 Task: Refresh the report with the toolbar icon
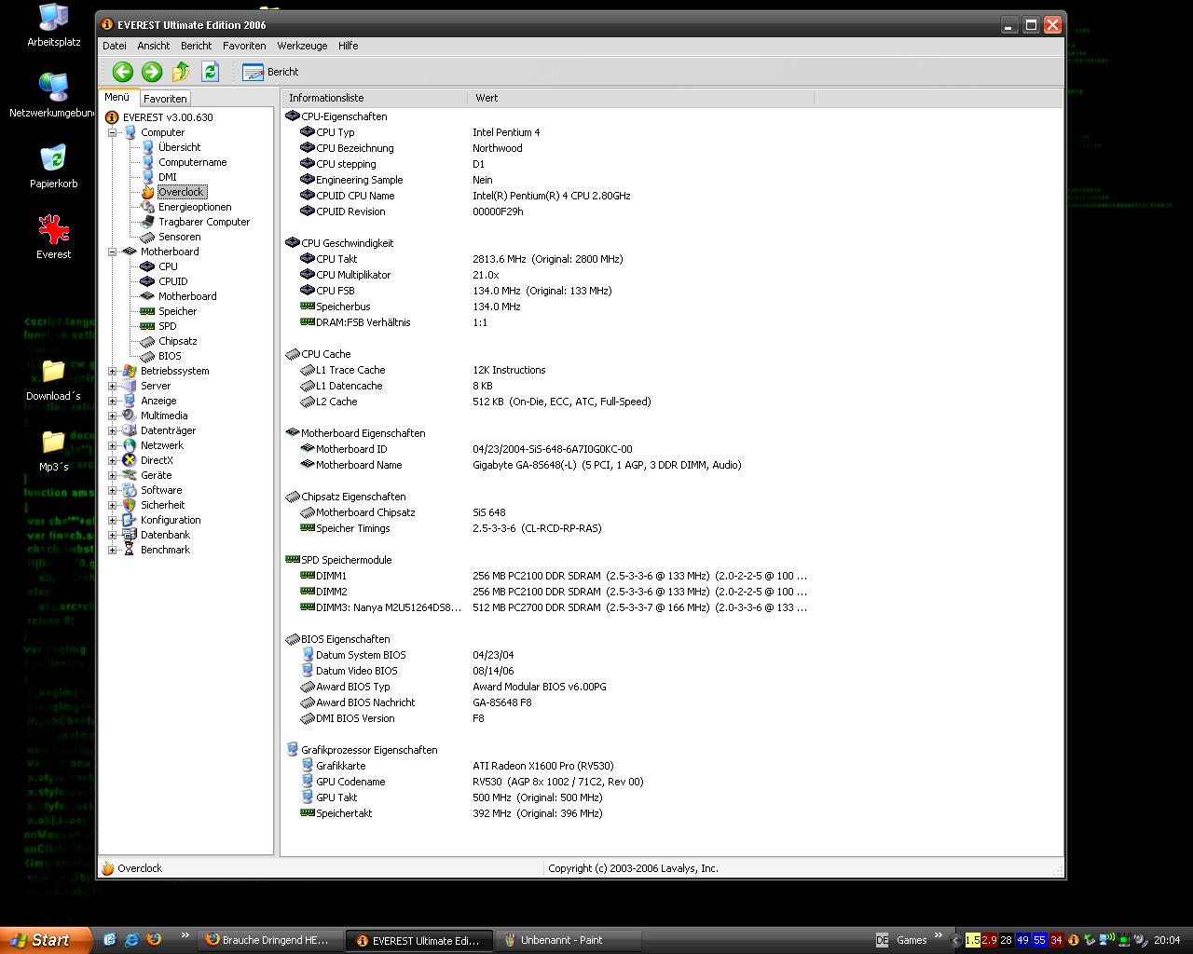tap(210, 72)
